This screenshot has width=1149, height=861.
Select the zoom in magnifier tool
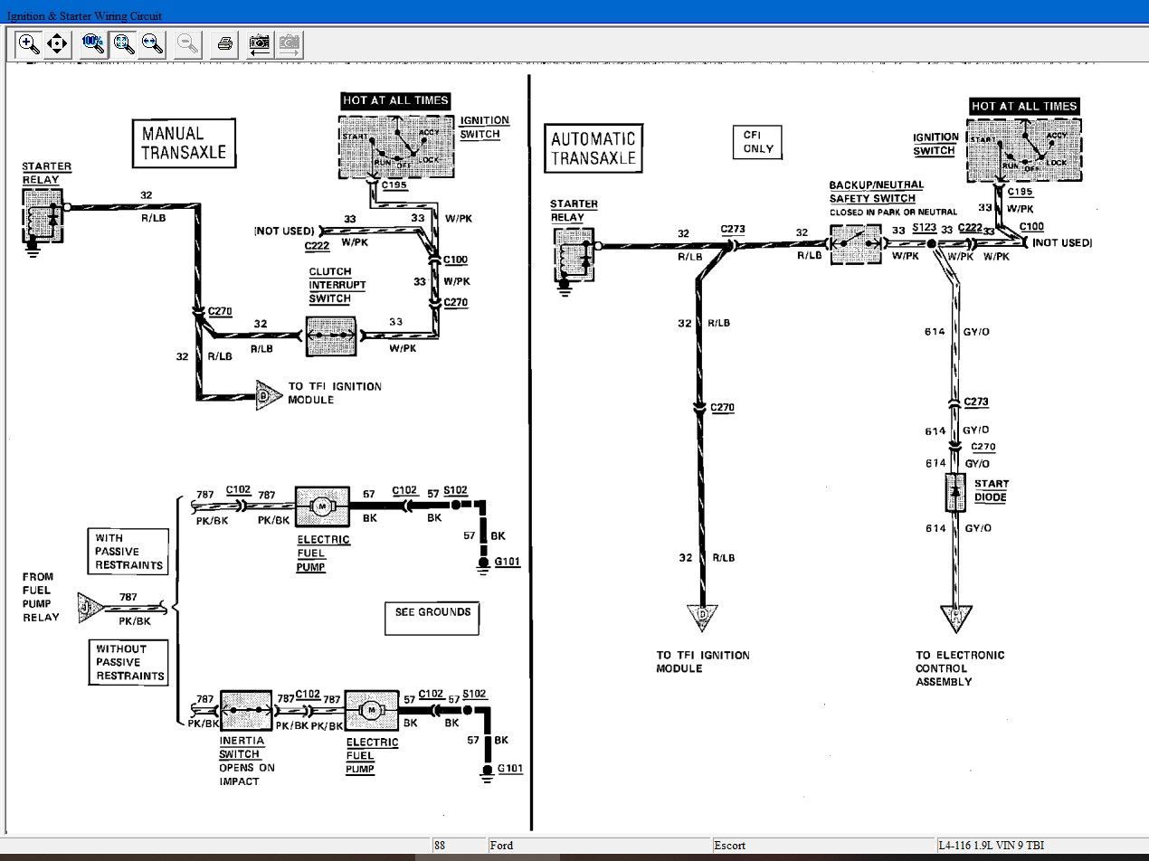pos(29,43)
